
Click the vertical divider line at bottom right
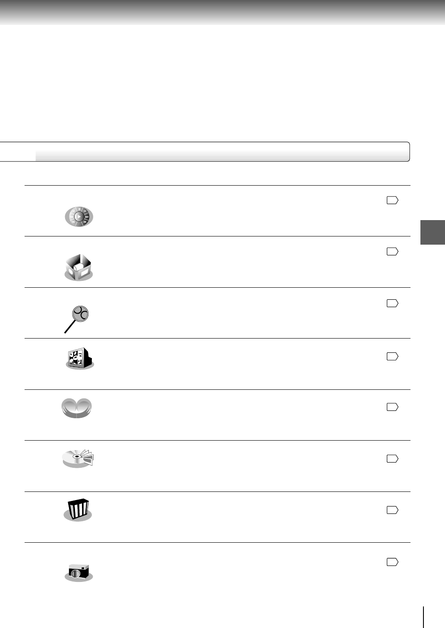pos(424,617)
